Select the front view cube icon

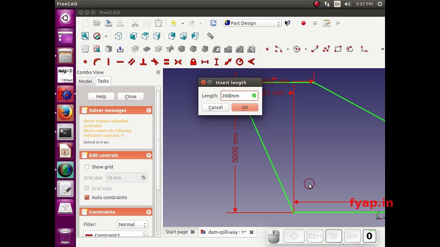133,36
